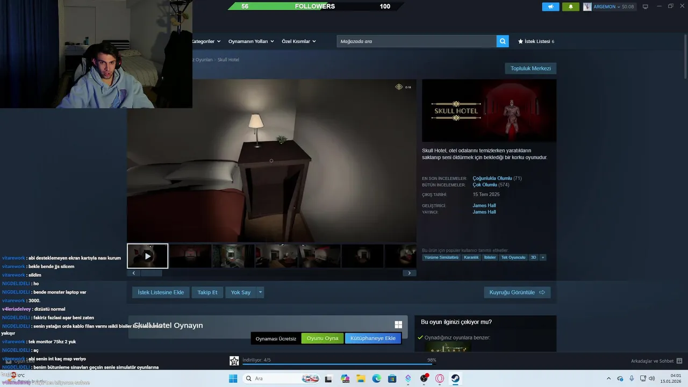Click İstek Listesine Ekle button
The image size is (688, 387).
161,292
